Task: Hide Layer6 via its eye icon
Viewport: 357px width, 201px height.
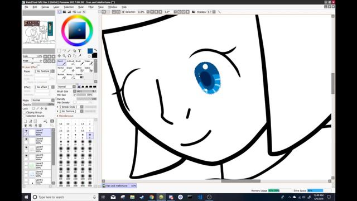Action: click(x=26, y=139)
